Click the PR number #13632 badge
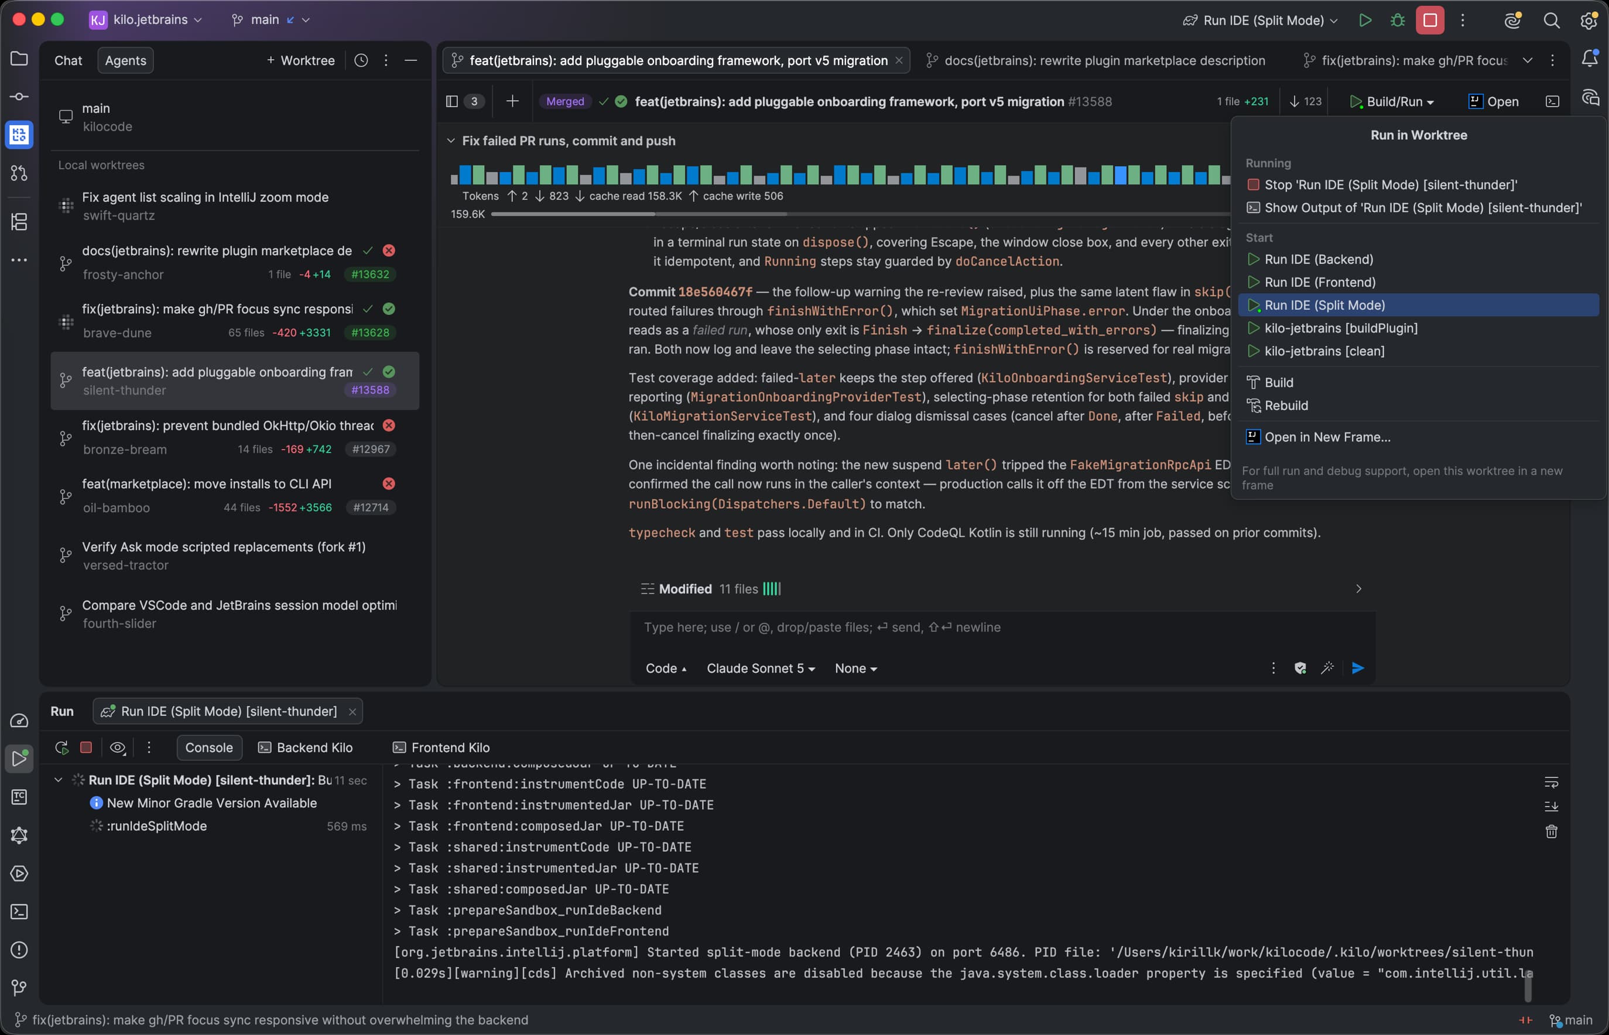 [370, 274]
